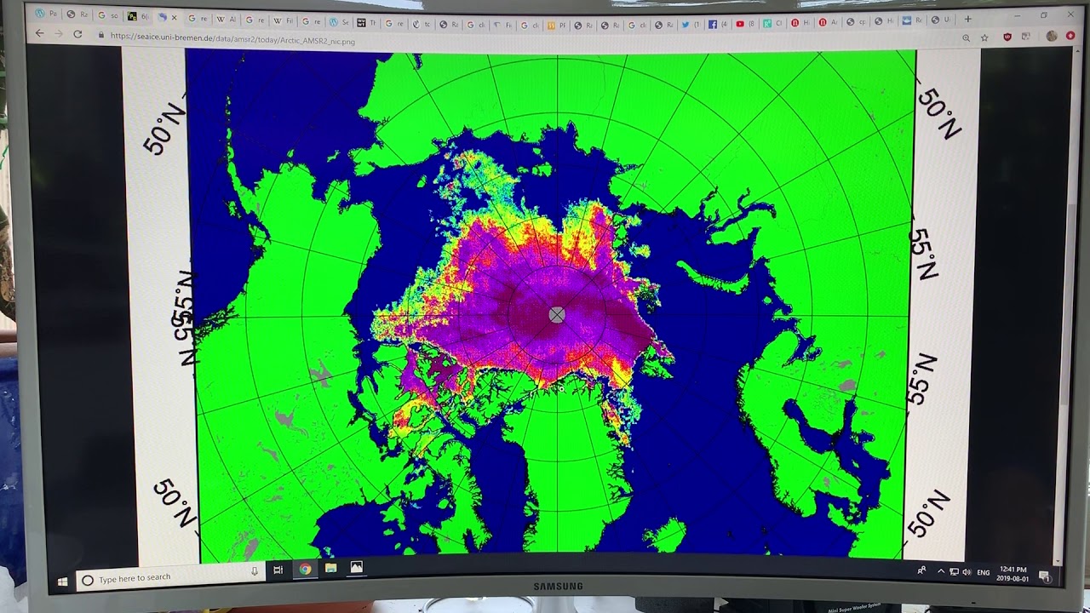Open File Explorer from the taskbar
1090x613 pixels.
pos(330,568)
